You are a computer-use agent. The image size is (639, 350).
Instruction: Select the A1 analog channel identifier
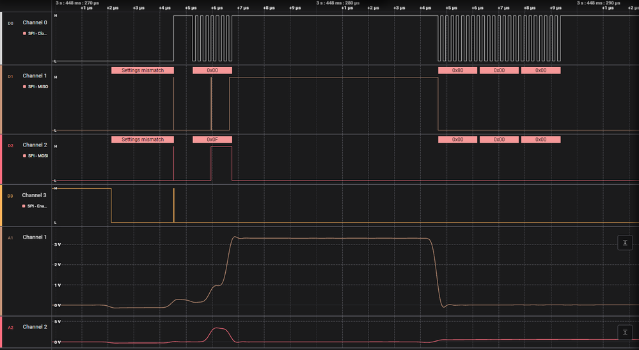point(11,237)
